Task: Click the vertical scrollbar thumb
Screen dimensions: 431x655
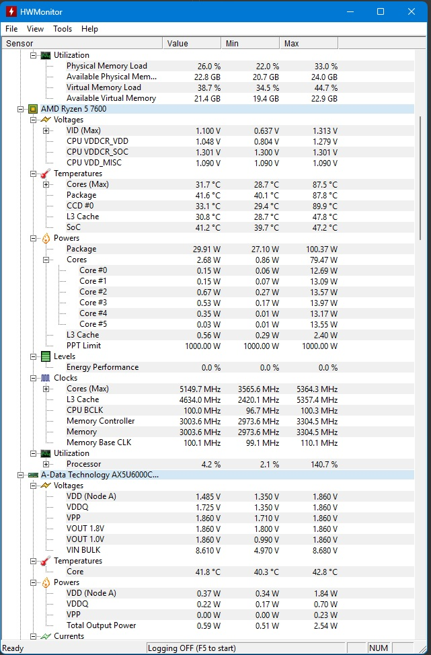Action: (x=420, y=178)
